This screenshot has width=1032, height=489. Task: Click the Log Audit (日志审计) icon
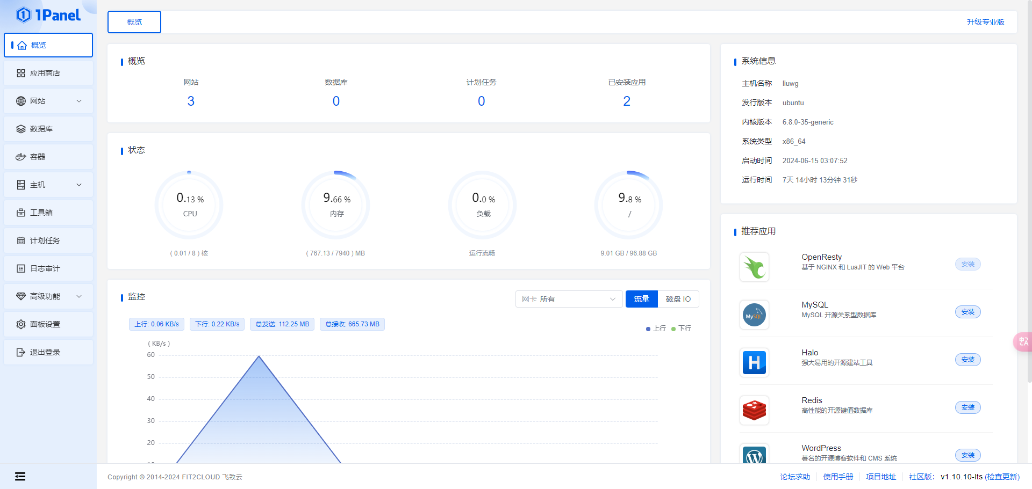[21, 268]
